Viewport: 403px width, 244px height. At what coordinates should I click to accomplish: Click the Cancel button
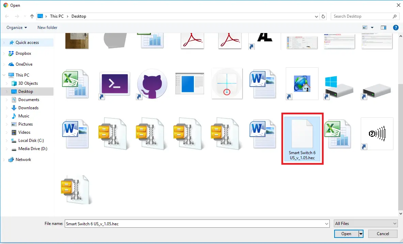pos(383,234)
